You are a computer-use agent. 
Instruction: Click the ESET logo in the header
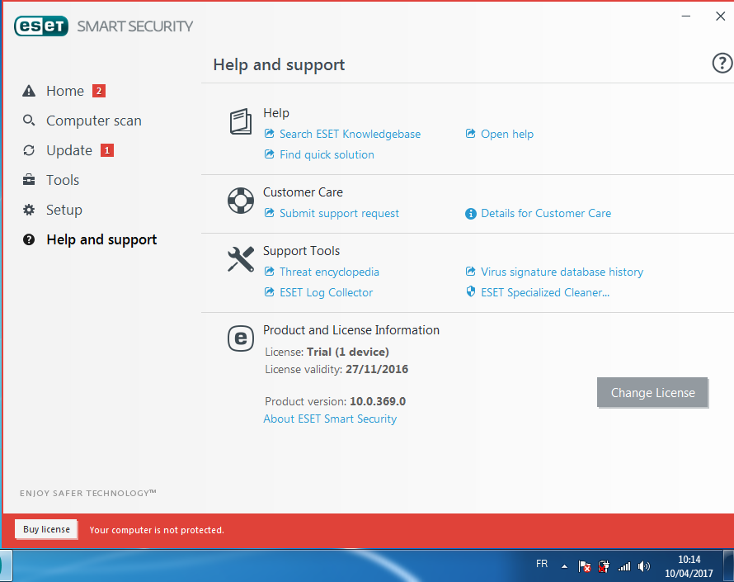41,26
